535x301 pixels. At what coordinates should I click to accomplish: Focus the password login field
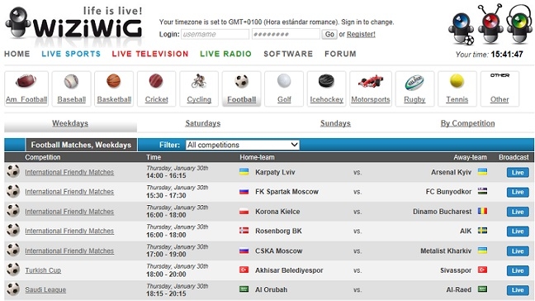coord(286,34)
